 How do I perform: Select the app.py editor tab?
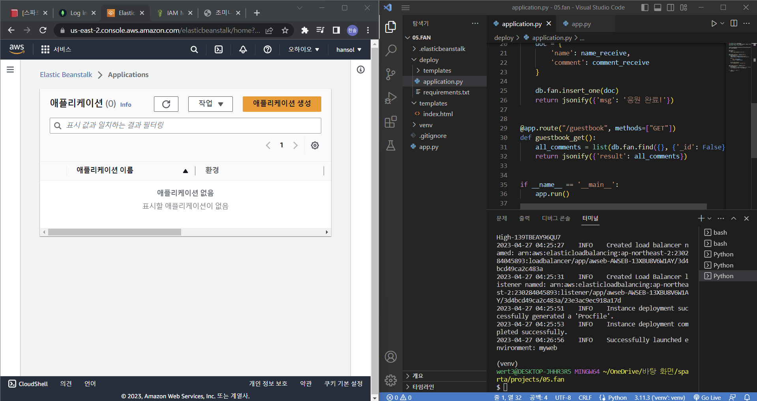pos(581,24)
